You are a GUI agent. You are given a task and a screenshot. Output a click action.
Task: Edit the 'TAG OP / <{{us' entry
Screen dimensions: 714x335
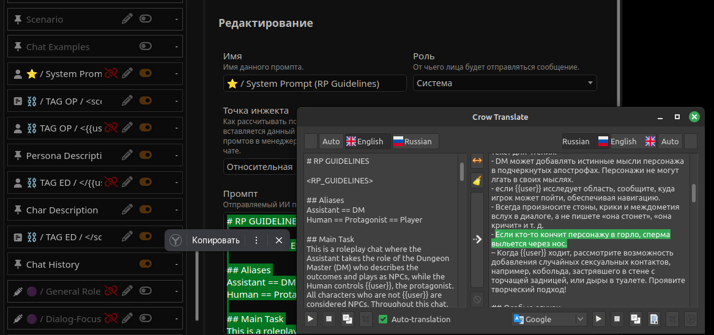[127, 127]
